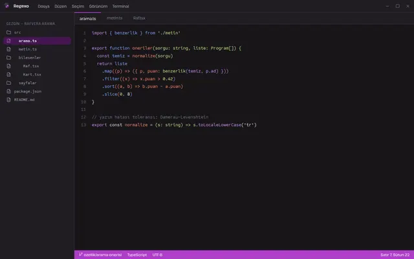Switch to the arama.ts editor tab
The height and width of the screenshot is (259, 414).
coord(88,18)
